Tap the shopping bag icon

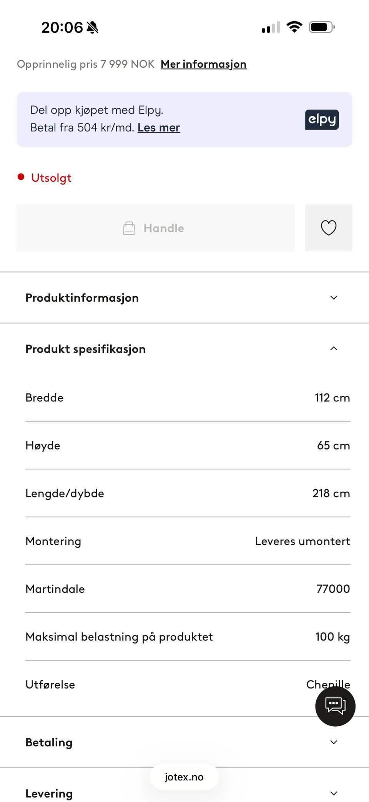point(129,228)
